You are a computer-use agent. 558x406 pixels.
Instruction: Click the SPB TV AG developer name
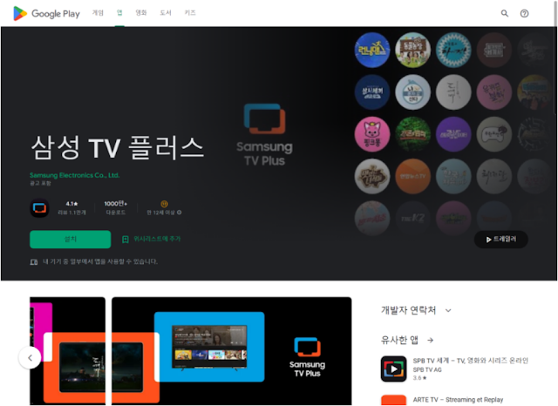(x=427, y=369)
